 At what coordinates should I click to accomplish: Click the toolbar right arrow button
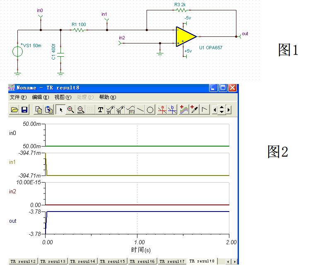point(229,110)
